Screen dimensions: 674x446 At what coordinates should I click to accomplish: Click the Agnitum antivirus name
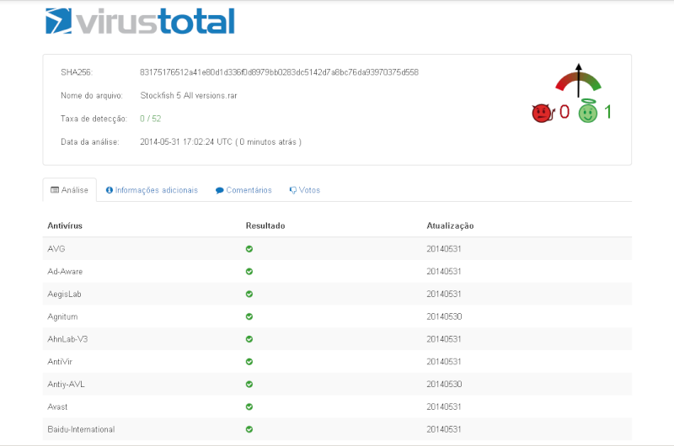point(62,316)
